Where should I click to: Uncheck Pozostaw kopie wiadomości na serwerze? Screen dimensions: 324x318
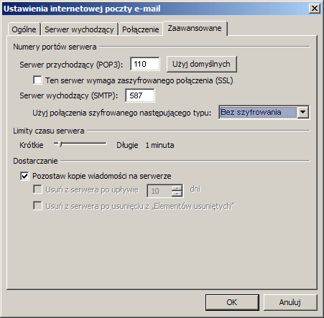(x=24, y=176)
